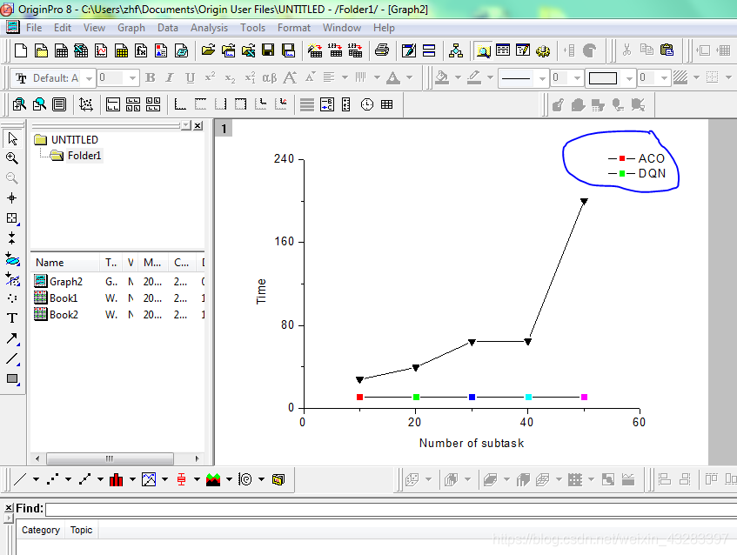
Task: Open the Window menu
Action: click(x=342, y=28)
